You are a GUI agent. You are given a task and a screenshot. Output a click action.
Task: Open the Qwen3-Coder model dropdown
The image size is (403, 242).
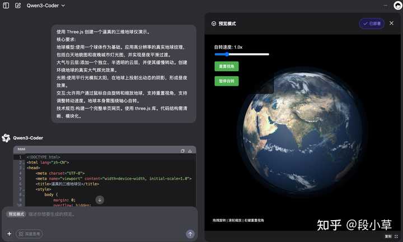click(46, 5)
